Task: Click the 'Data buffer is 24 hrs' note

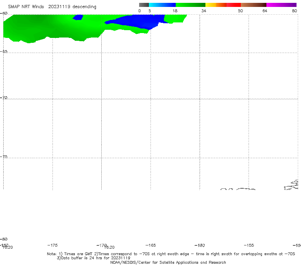Action: pos(94,258)
